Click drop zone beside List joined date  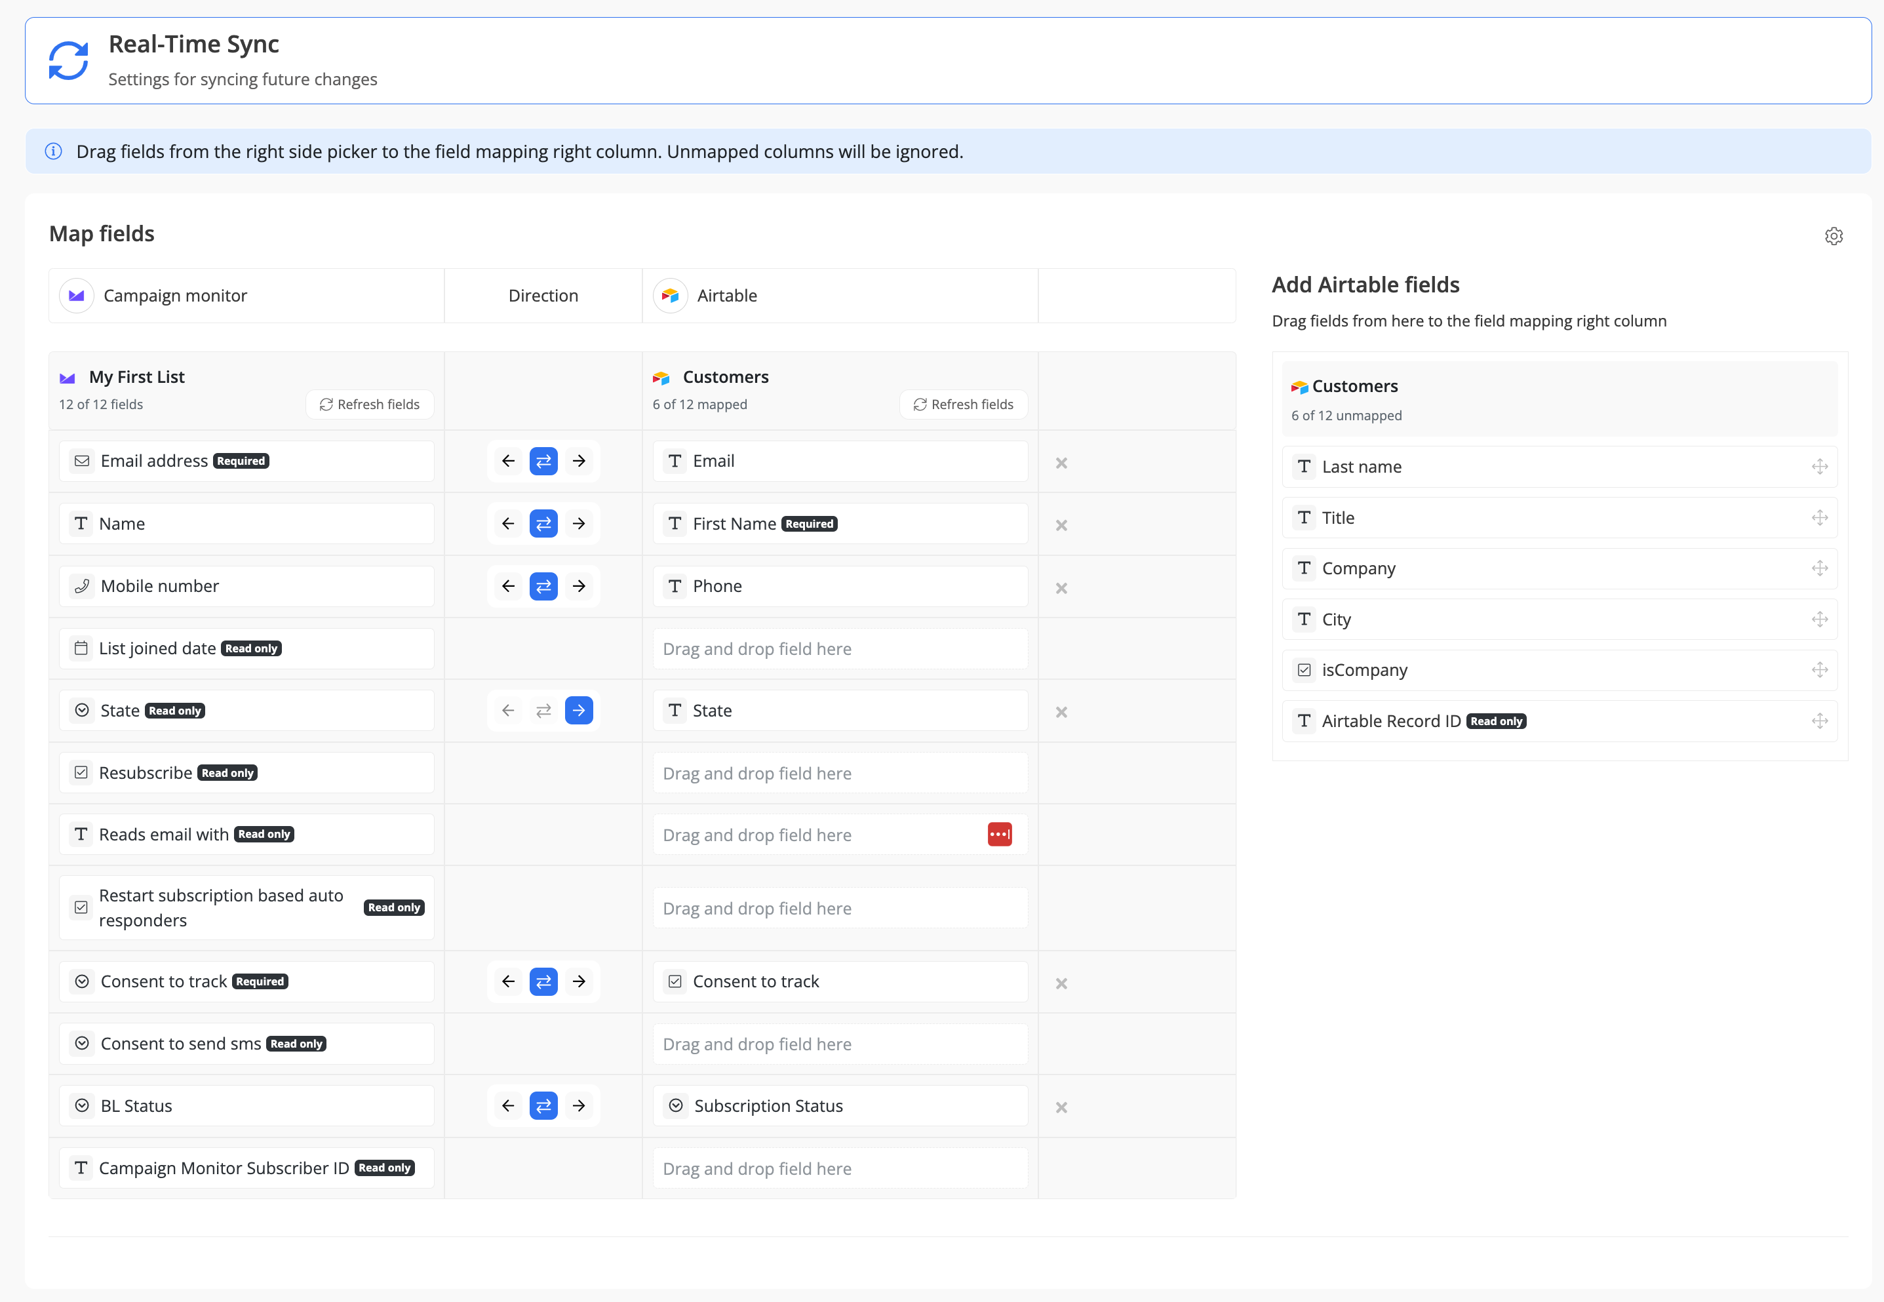click(x=840, y=650)
